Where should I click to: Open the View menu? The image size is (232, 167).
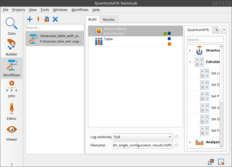coord(33,10)
